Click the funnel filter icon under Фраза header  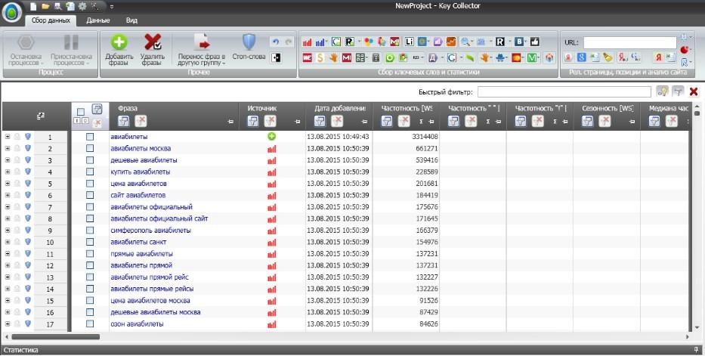click(x=124, y=121)
